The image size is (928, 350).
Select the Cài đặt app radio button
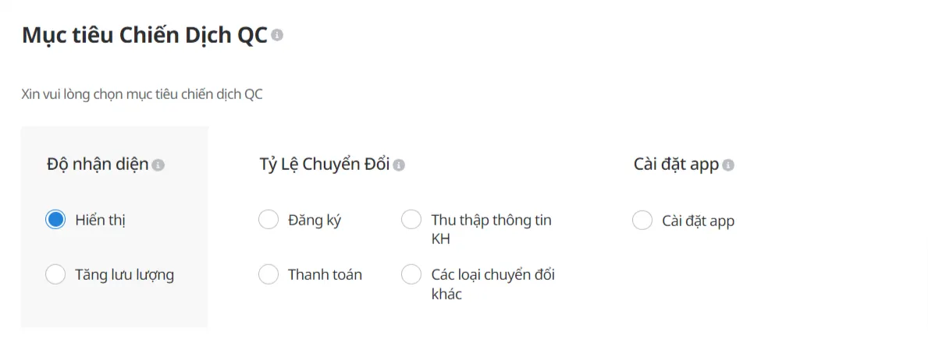pos(642,221)
